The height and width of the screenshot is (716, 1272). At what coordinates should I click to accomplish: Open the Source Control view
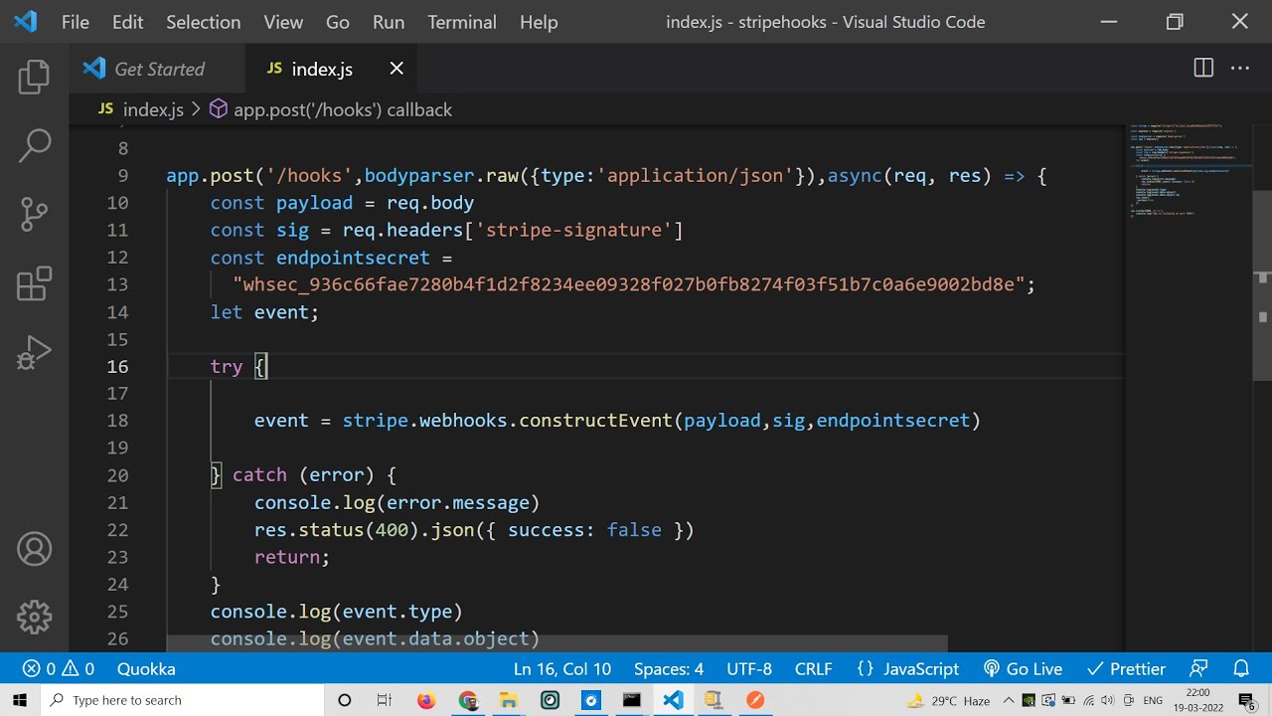coord(34,214)
